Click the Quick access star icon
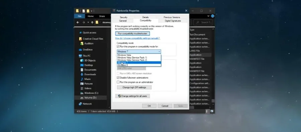This screenshot has height=132, width=301. click(x=81, y=33)
